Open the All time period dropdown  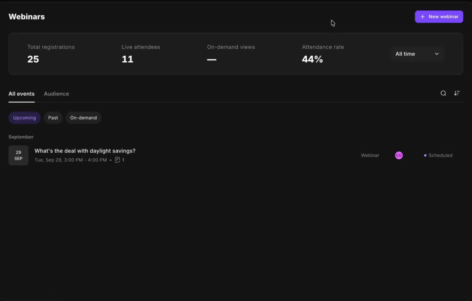point(417,54)
